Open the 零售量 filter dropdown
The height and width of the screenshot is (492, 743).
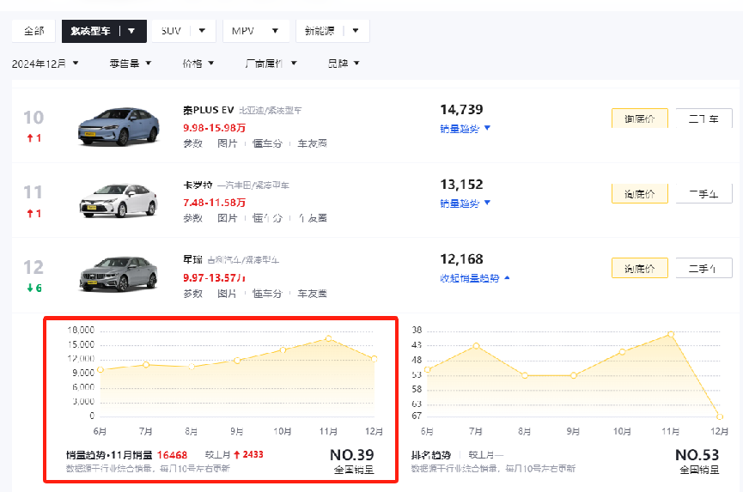click(x=131, y=64)
